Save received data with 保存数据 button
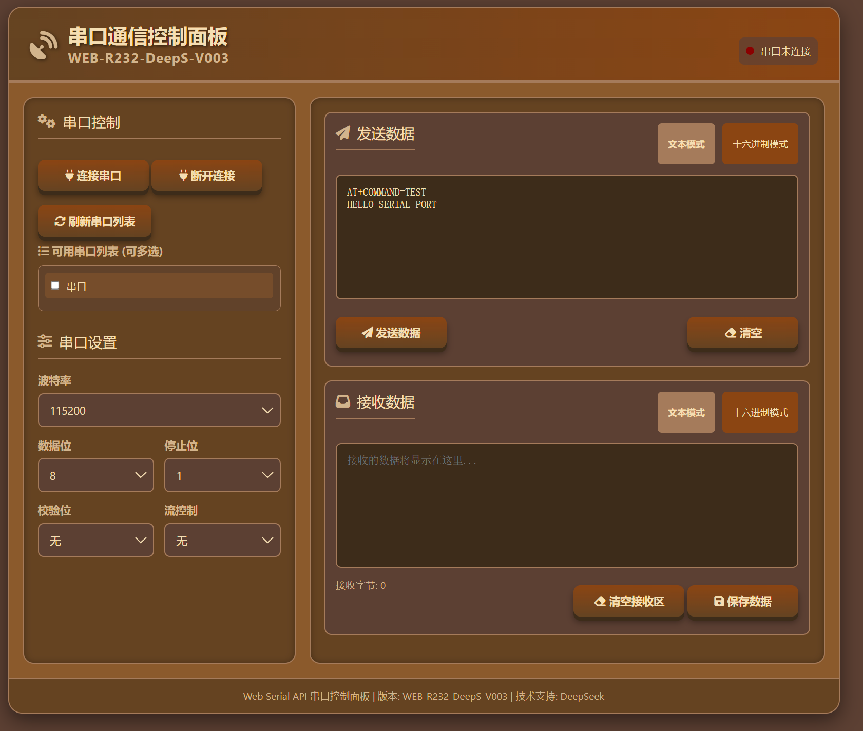863x731 pixels. point(743,601)
